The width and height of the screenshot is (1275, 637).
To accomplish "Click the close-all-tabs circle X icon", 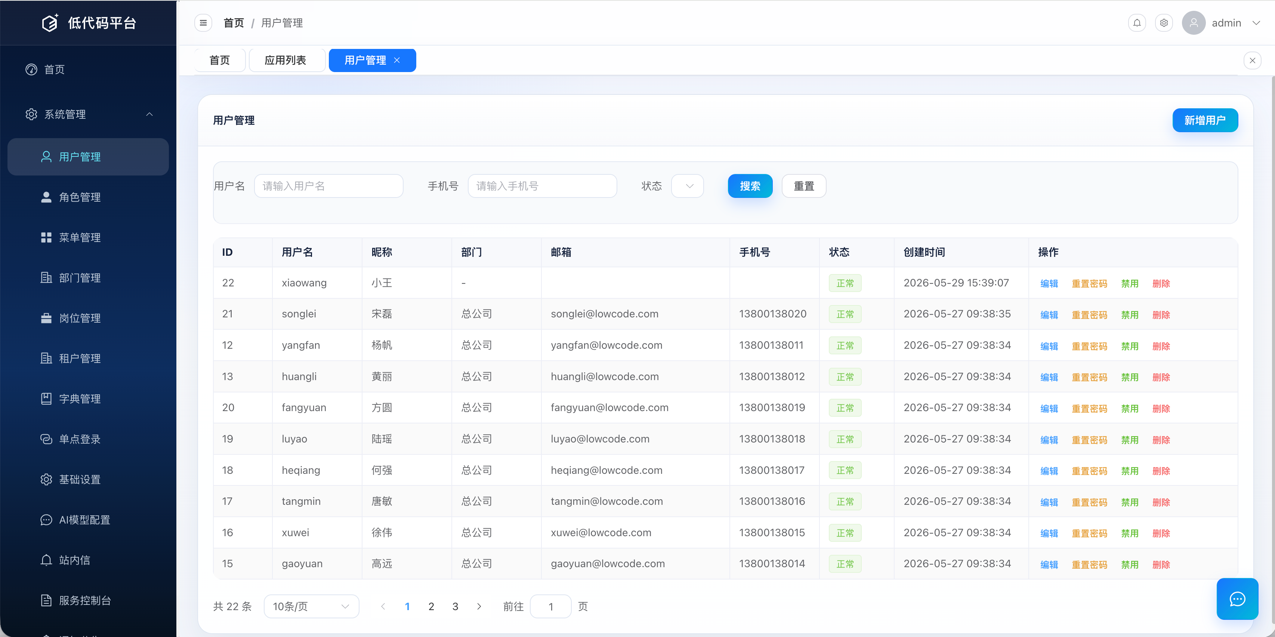I will 1252,60.
